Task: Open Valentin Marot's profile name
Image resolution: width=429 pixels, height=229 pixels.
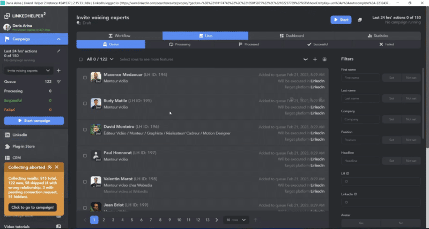Action: (118, 179)
